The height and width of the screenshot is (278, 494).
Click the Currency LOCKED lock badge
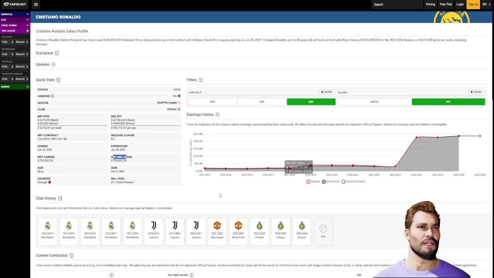[x=327, y=92]
